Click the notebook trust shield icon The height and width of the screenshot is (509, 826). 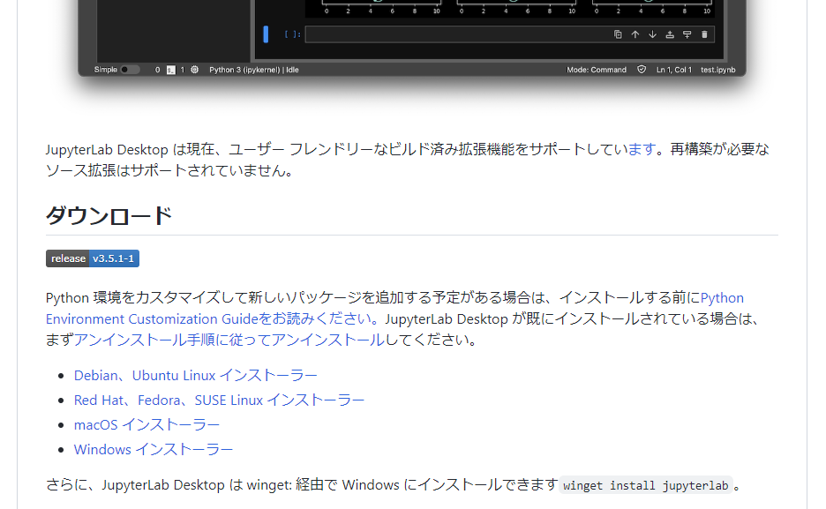(642, 70)
